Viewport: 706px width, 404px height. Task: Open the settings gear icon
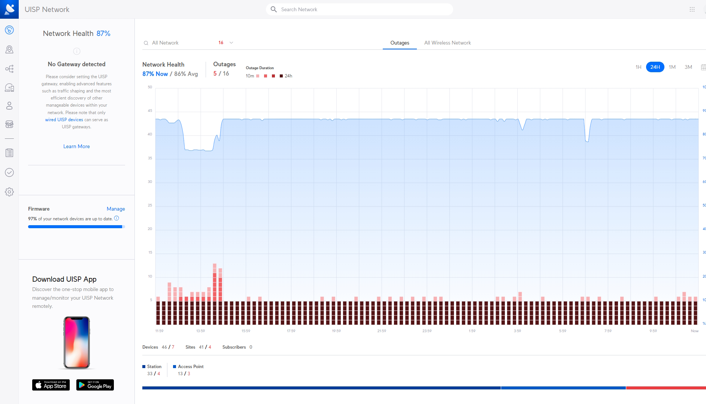[x=9, y=192]
